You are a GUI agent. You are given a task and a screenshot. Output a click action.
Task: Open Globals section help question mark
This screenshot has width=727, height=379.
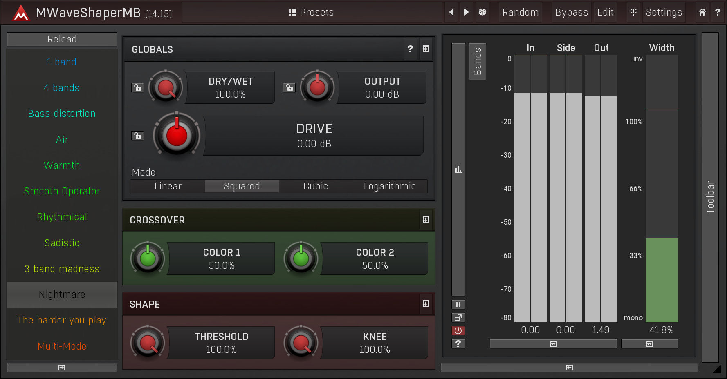410,49
